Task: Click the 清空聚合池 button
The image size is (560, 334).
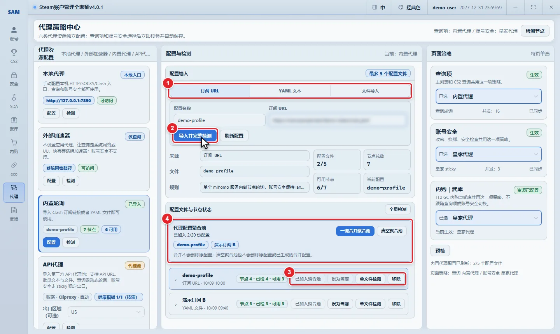Action: (x=392, y=231)
